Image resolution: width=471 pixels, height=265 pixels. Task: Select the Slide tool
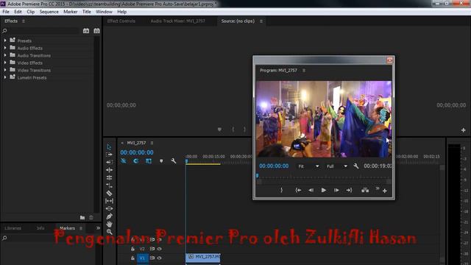[x=109, y=208]
